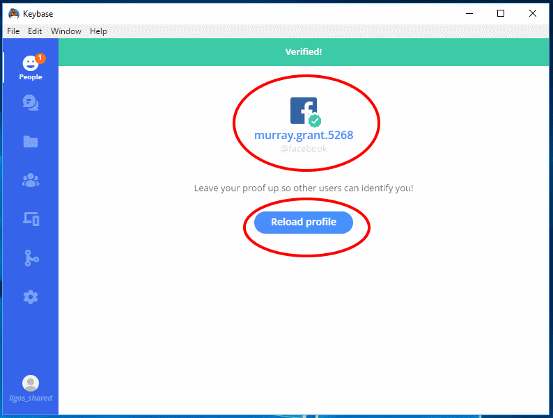This screenshot has height=418, width=553.
Task: Click the Keybase app icon in title bar
Action: click(x=13, y=14)
